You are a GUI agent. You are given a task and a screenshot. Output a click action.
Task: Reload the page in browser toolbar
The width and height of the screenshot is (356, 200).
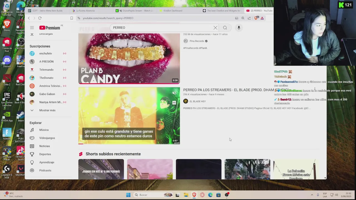click(x=40, y=18)
